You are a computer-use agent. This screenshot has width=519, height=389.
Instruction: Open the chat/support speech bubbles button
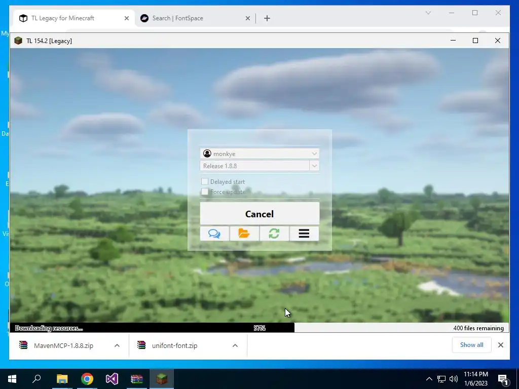pos(214,234)
